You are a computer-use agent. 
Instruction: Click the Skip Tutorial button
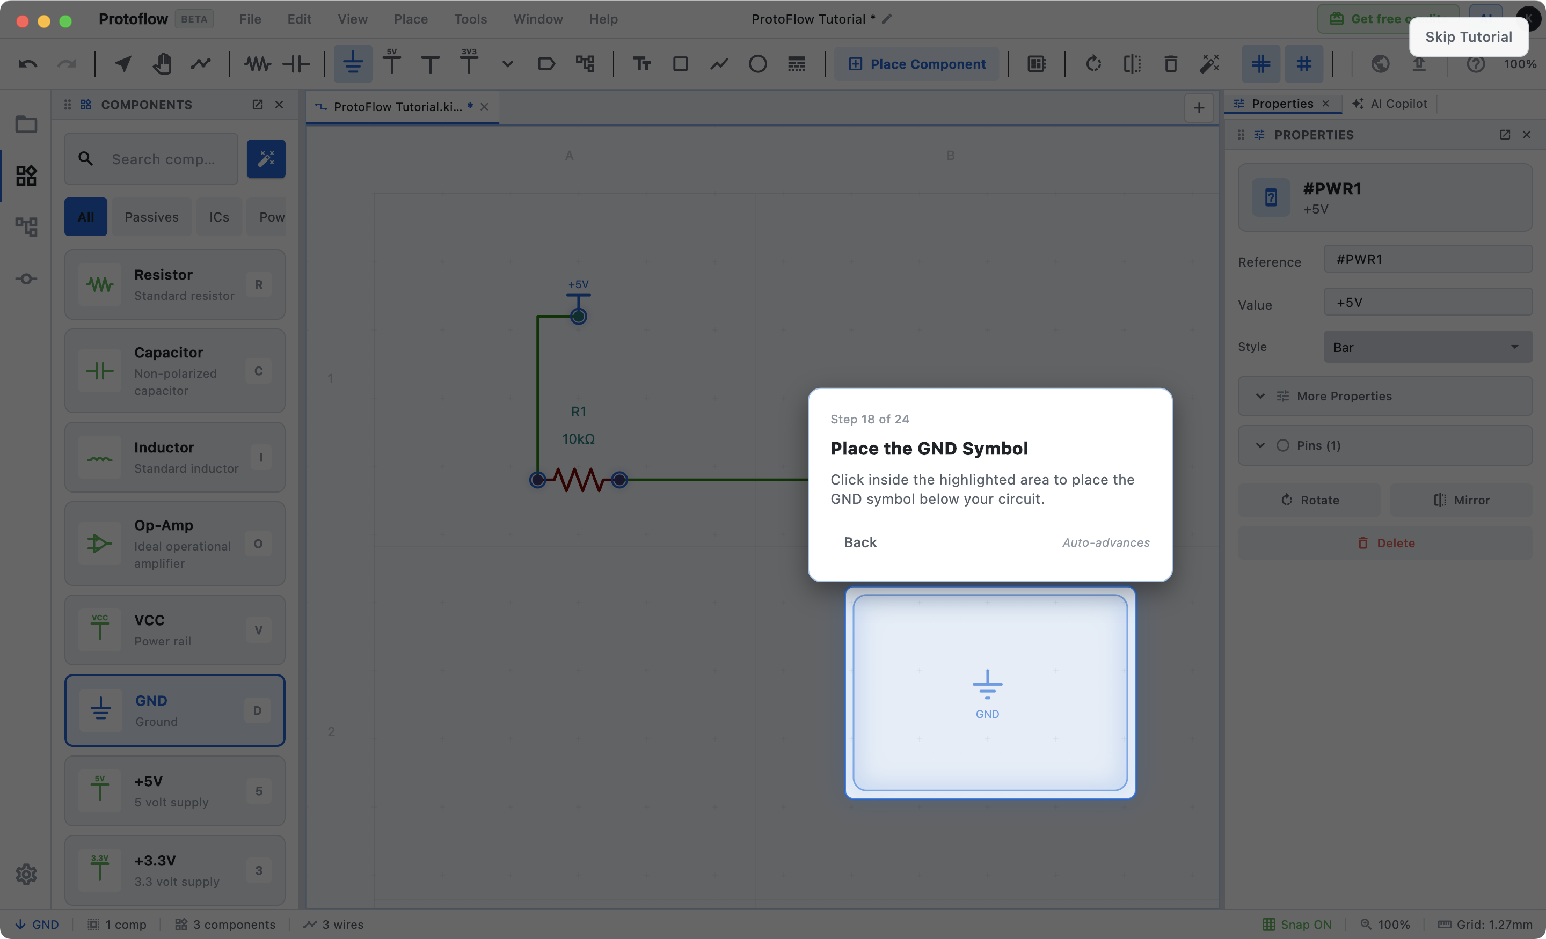coord(1468,36)
